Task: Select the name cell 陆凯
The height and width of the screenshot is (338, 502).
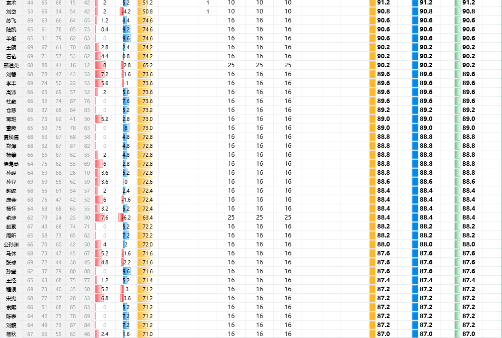Action: pos(11,29)
